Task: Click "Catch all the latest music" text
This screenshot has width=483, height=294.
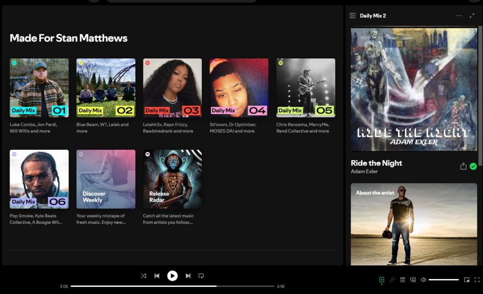Action: pos(168,219)
